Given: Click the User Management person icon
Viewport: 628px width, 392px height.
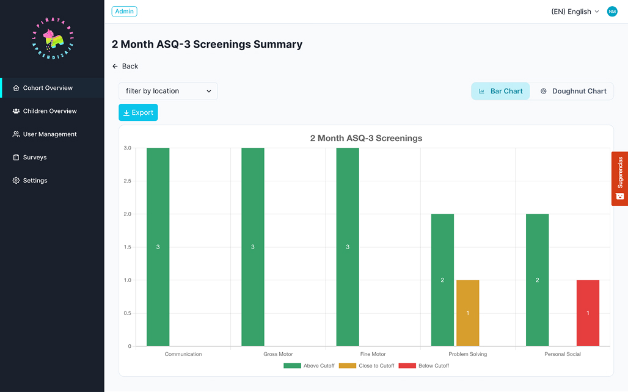Looking at the screenshot, I should pos(16,134).
